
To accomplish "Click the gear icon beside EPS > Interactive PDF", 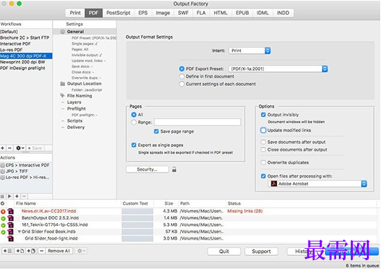I will point(3,165).
